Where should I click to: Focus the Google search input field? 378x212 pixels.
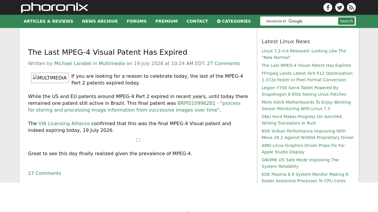click(299, 21)
